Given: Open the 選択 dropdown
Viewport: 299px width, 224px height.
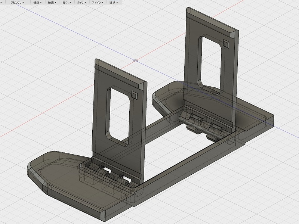Looking at the screenshot, I should point(114,3).
